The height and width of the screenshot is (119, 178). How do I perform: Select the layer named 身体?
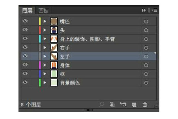(x=65, y=65)
